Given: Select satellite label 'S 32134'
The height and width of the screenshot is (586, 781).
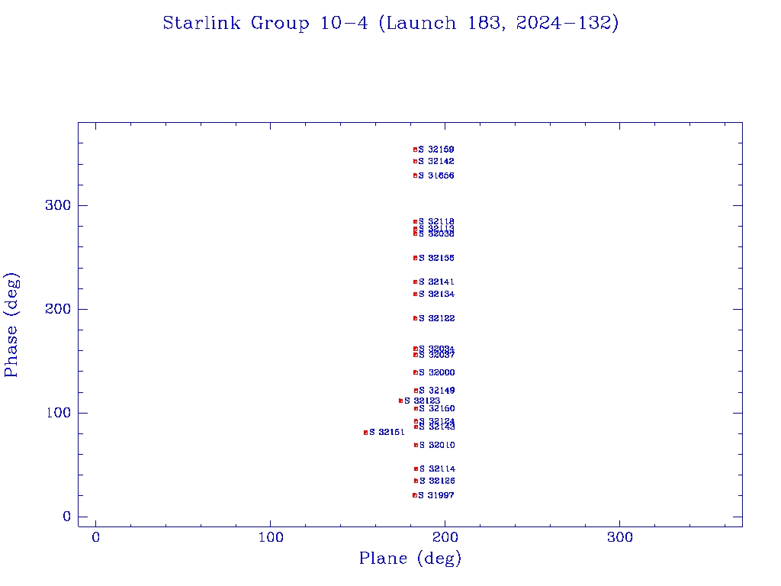Looking at the screenshot, I should click(436, 294).
